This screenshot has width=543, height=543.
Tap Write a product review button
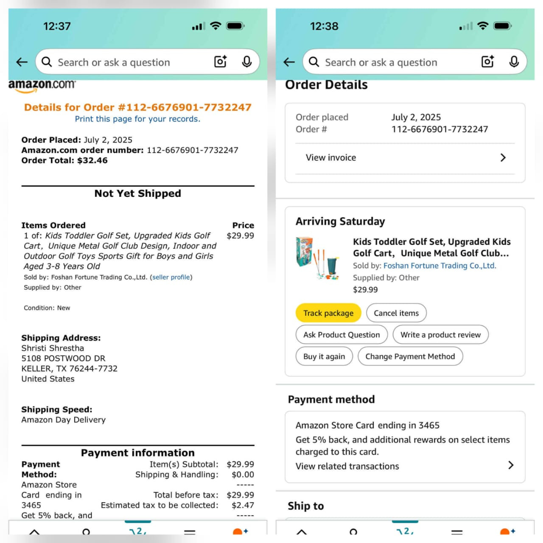pyautogui.click(x=441, y=335)
